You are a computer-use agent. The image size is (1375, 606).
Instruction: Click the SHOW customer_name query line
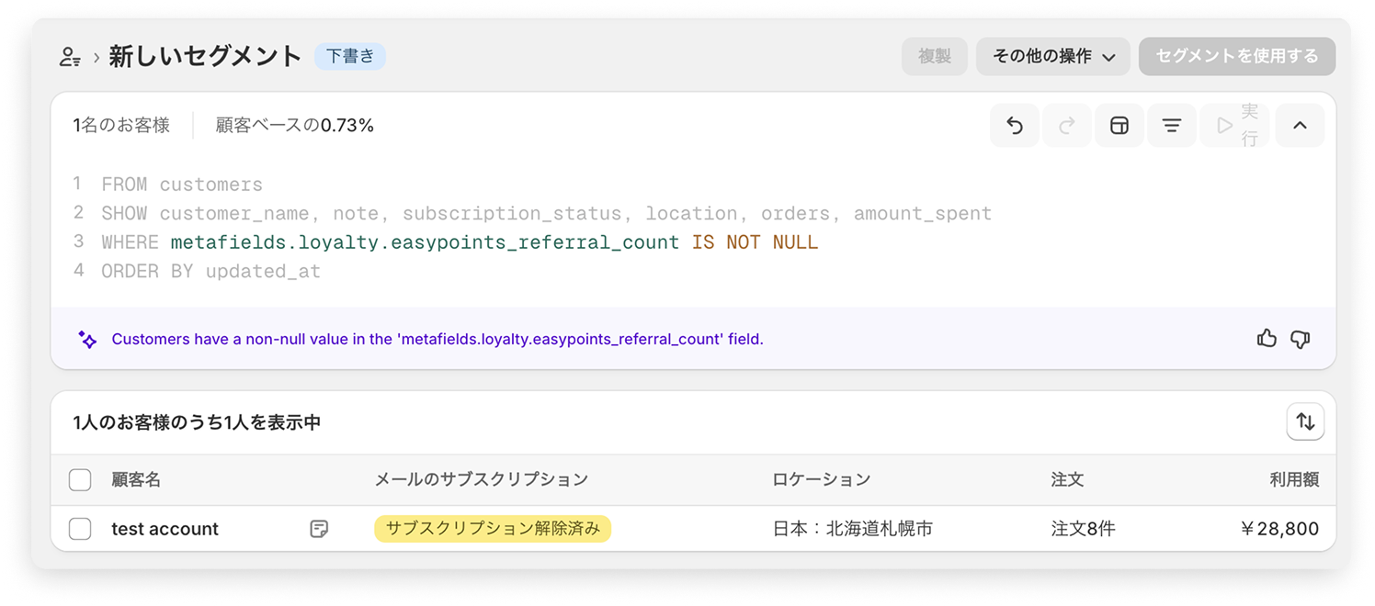546,214
